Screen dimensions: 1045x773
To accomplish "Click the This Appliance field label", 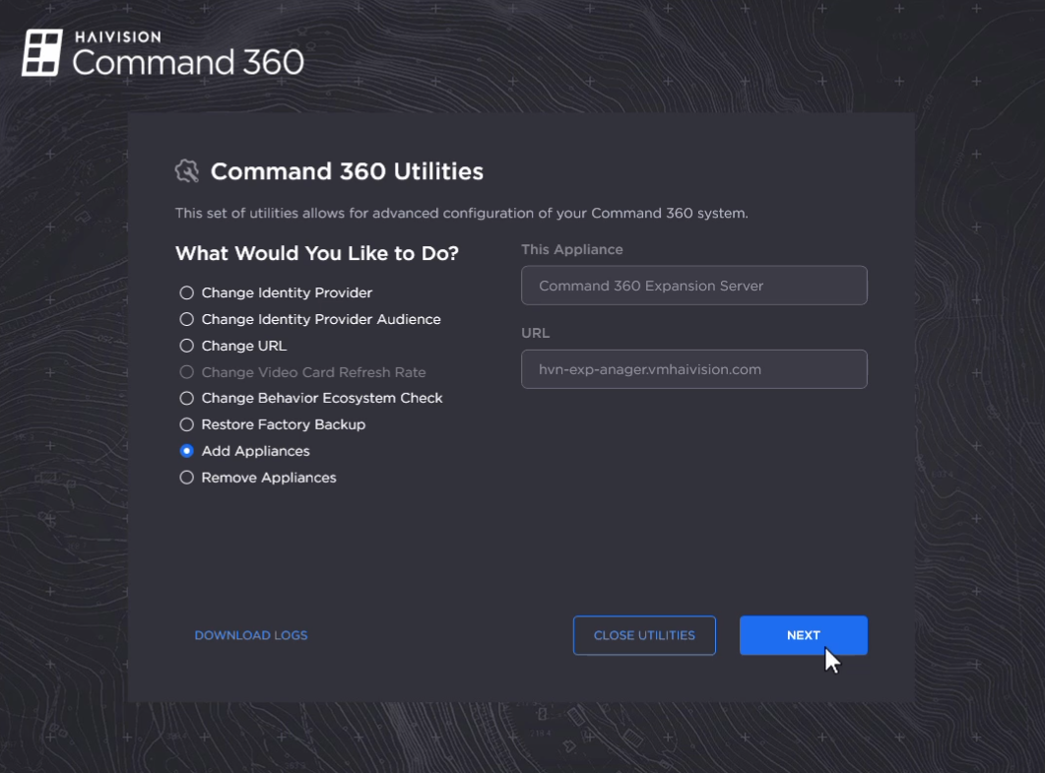I will point(571,250).
